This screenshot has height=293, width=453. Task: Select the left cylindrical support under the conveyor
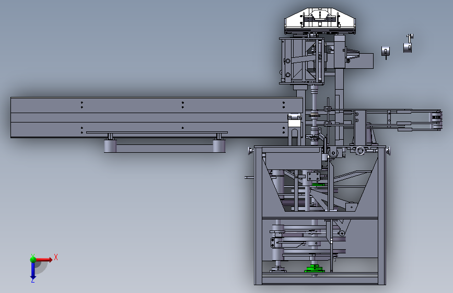(x=110, y=145)
